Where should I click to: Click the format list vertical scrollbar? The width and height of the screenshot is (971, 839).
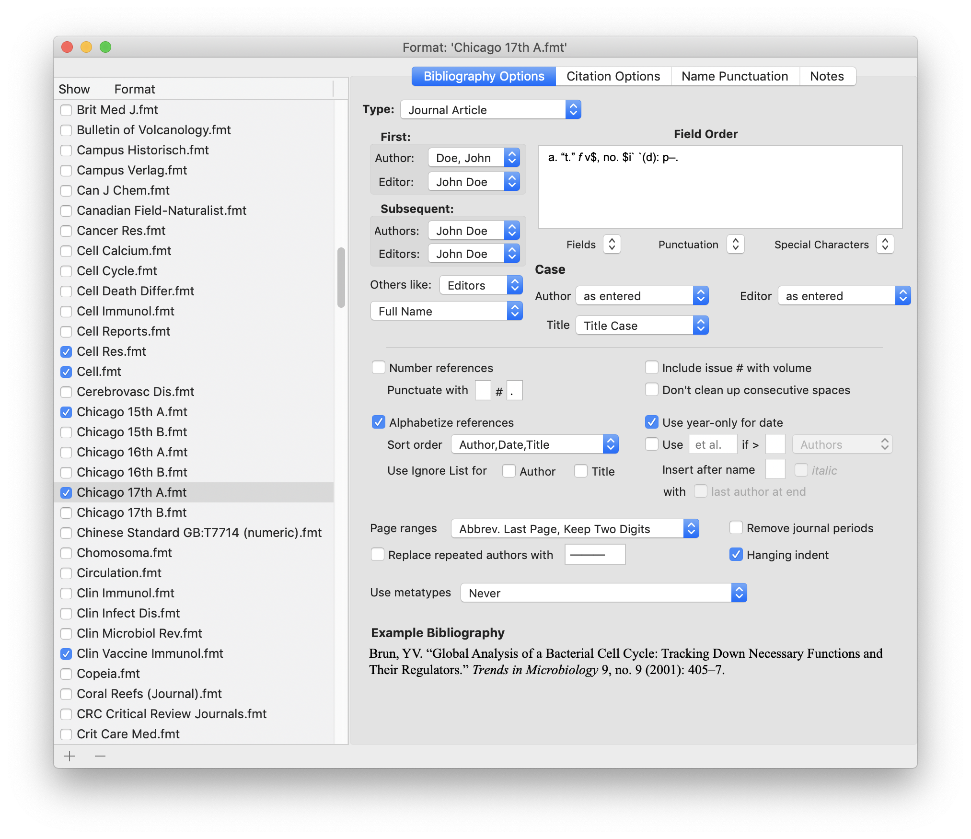click(341, 278)
